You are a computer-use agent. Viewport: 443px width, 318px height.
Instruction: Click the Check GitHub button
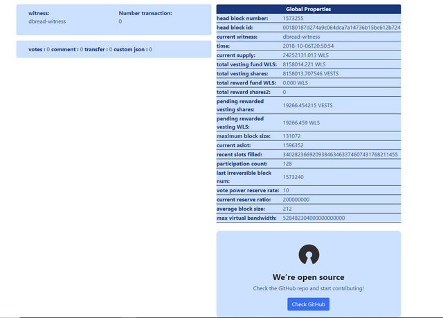[308, 304]
